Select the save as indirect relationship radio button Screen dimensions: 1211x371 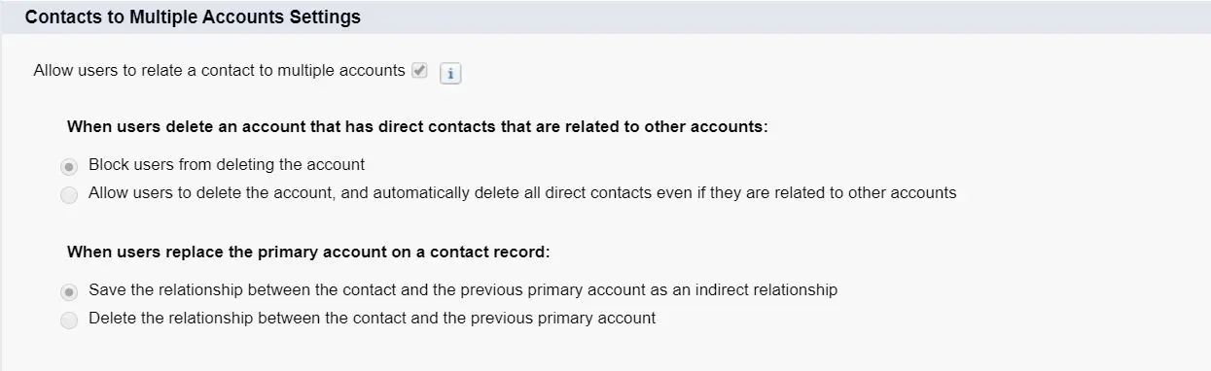click(69, 291)
